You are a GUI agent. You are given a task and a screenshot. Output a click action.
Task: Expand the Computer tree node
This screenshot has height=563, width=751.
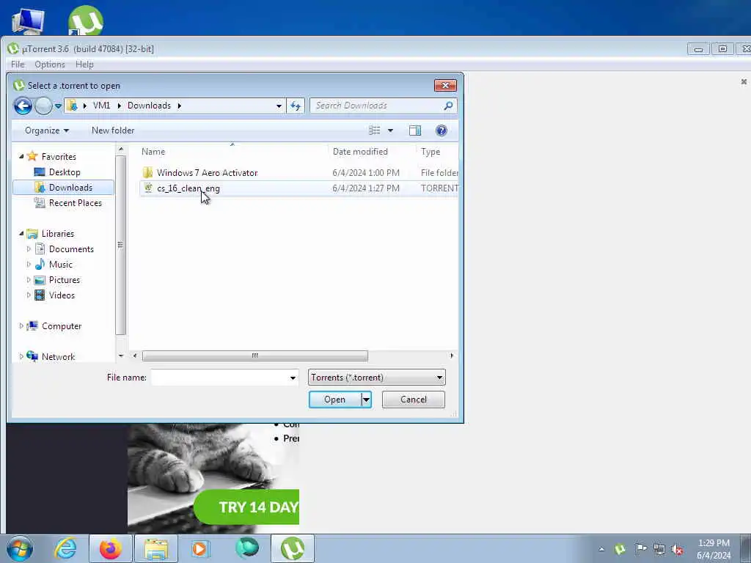[x=21, y=325]
